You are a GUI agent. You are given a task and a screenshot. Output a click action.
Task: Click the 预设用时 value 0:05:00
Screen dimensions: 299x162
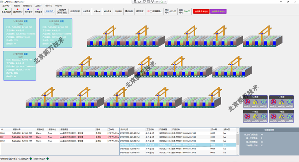point(173,11)
